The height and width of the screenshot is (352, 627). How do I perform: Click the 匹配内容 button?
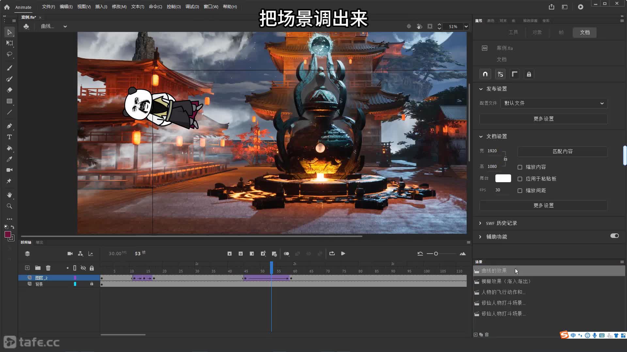(x=563, y=152)
